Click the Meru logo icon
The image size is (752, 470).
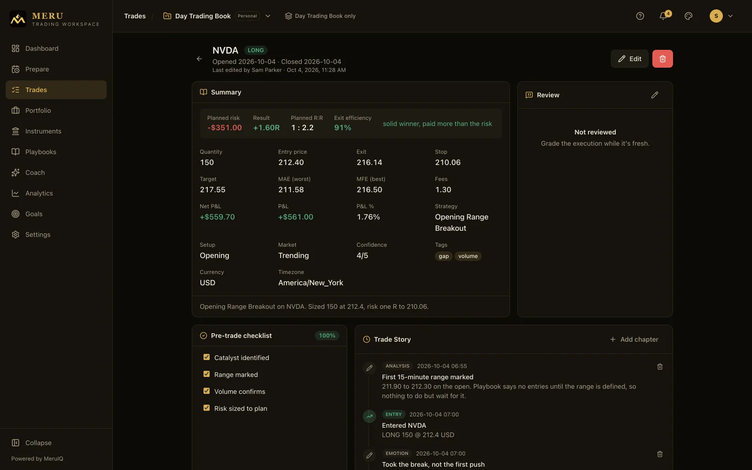coord(18,19)
